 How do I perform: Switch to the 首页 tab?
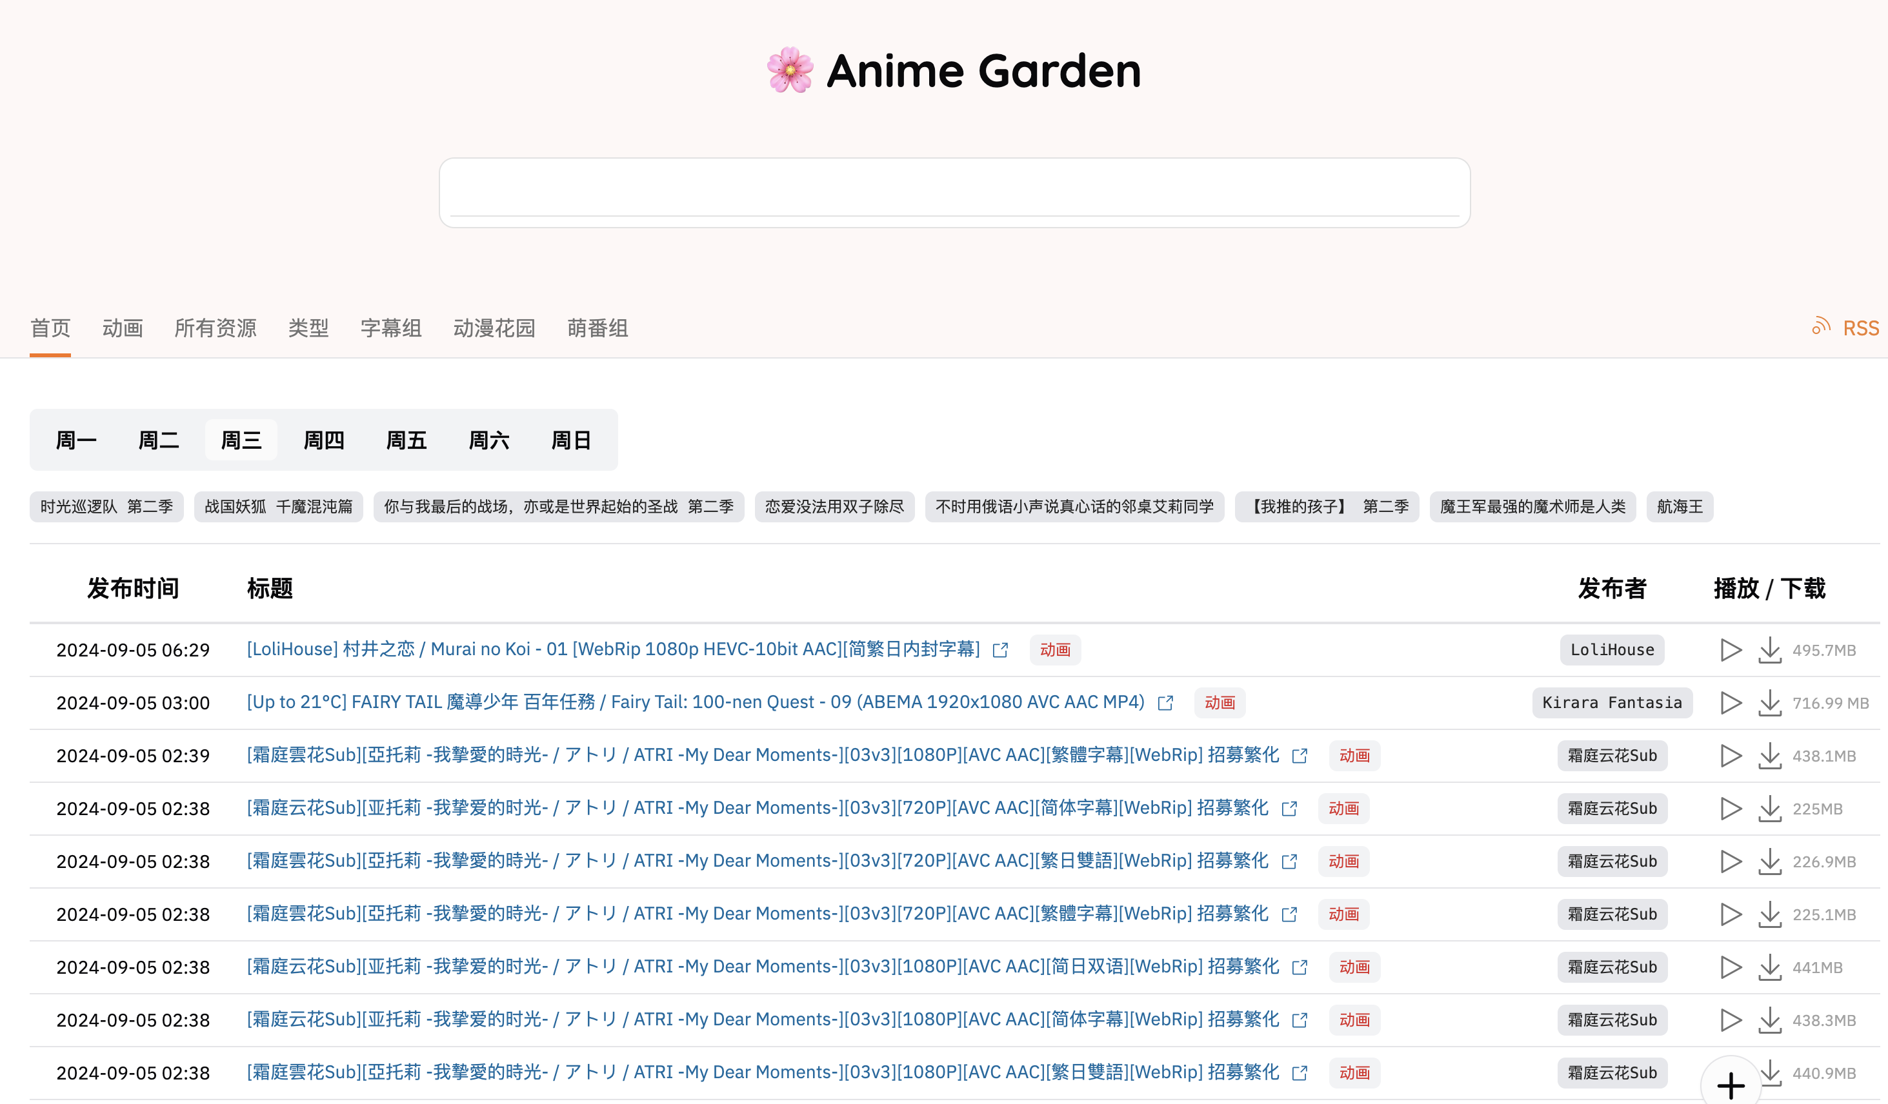click(50, 328)
